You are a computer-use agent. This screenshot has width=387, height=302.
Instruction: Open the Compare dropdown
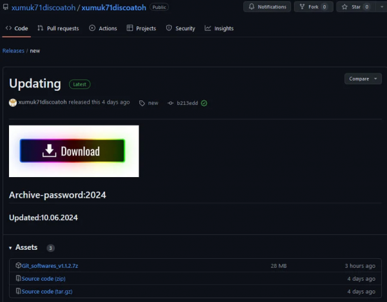pyautogui.click(x=361, y=79)
